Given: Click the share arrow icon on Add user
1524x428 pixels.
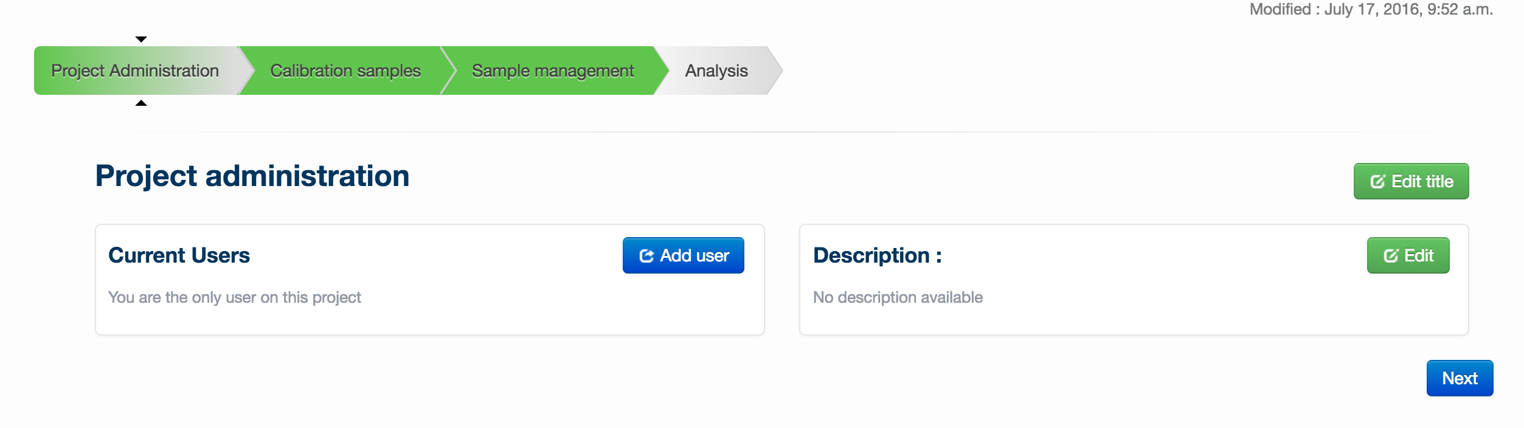Looking at the screenshot, I should pyautogui.click(x=646, y=256).
